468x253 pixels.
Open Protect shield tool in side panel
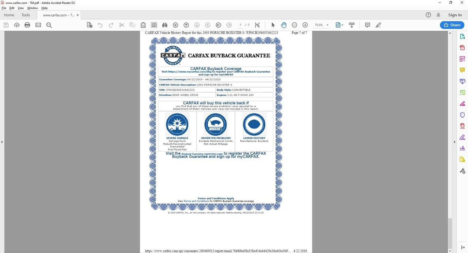(462, 115)
